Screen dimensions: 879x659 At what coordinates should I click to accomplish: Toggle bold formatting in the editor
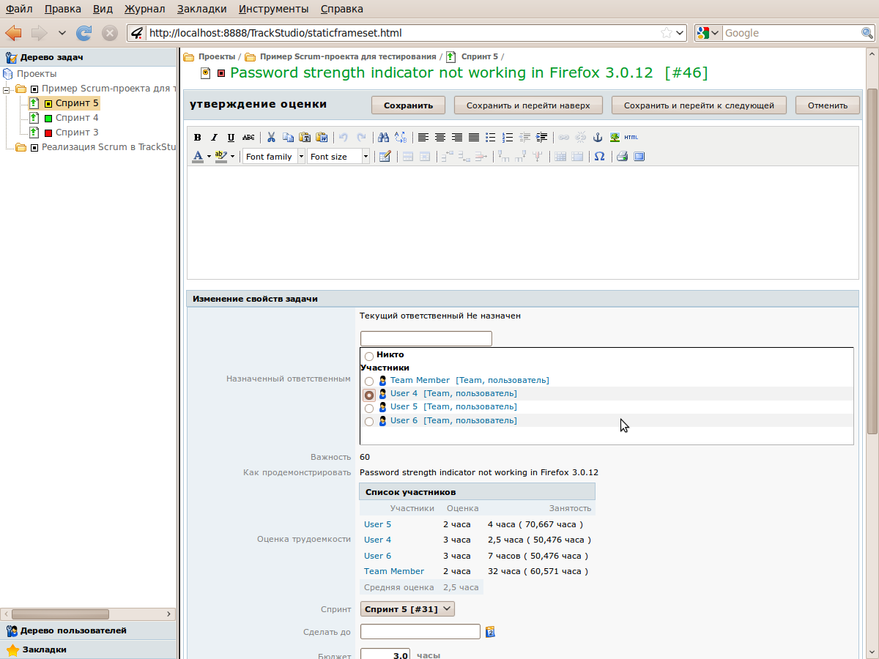click(x=197, y=138)
